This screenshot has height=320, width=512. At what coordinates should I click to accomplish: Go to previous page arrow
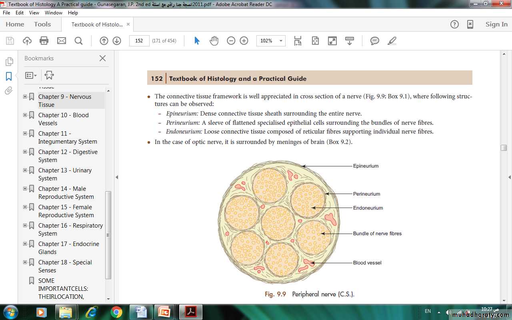click(x=104, y=41)
